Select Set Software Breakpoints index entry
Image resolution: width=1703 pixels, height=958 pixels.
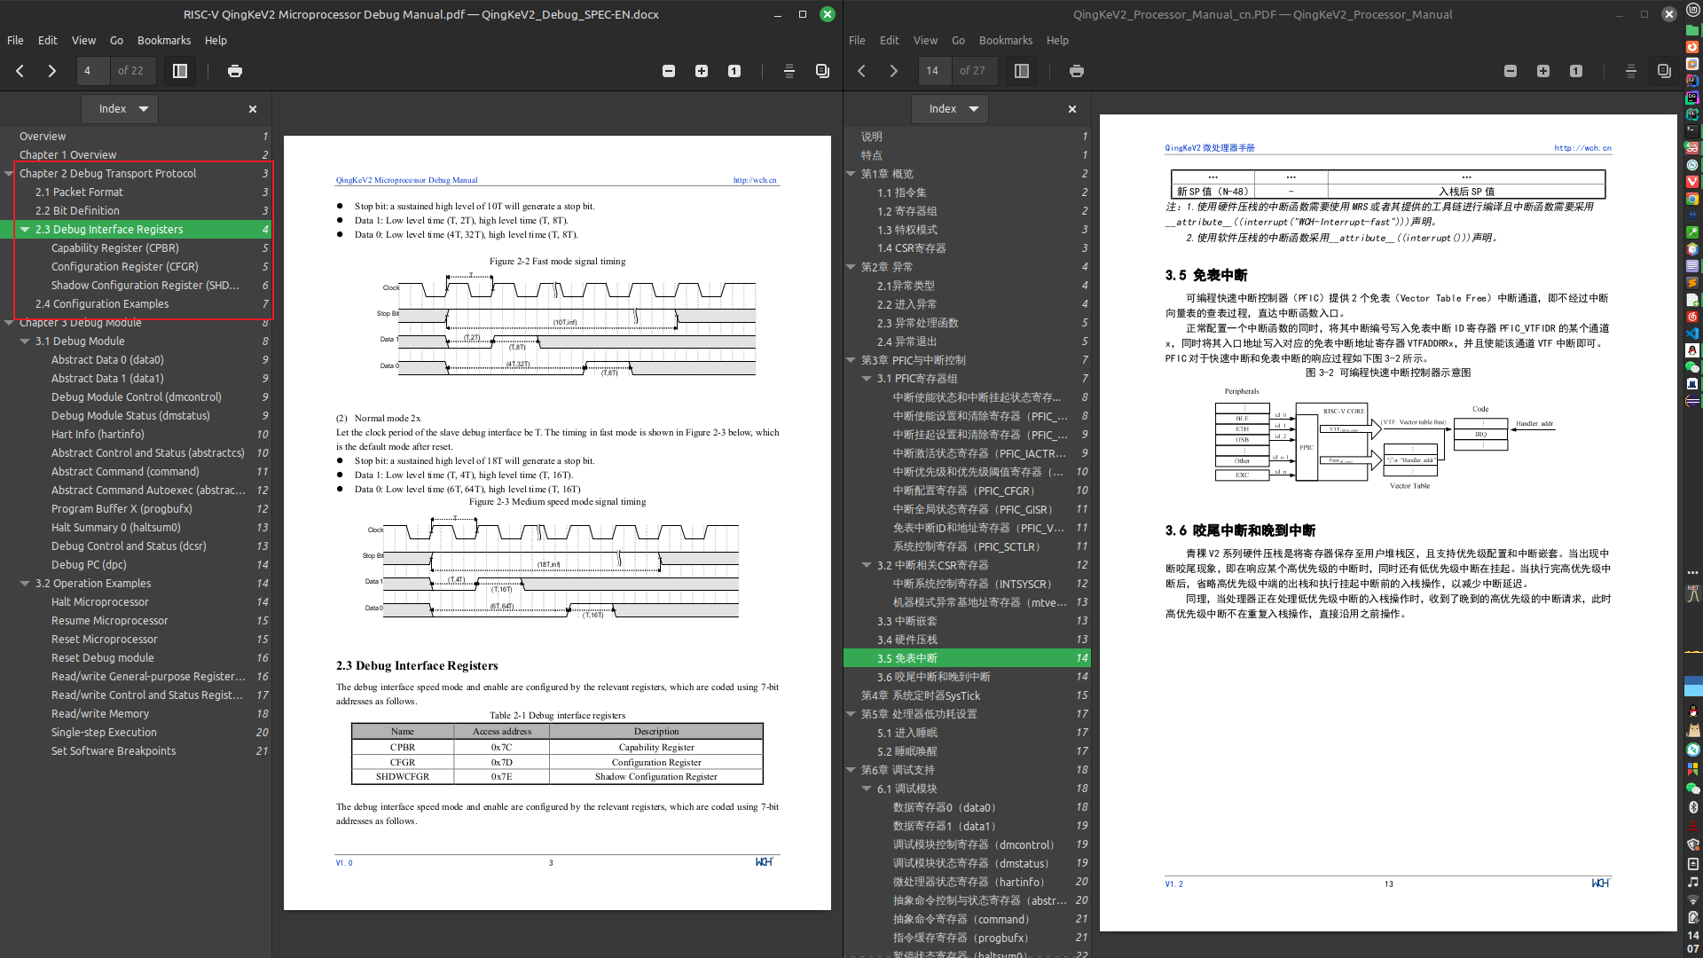[114, 751]
